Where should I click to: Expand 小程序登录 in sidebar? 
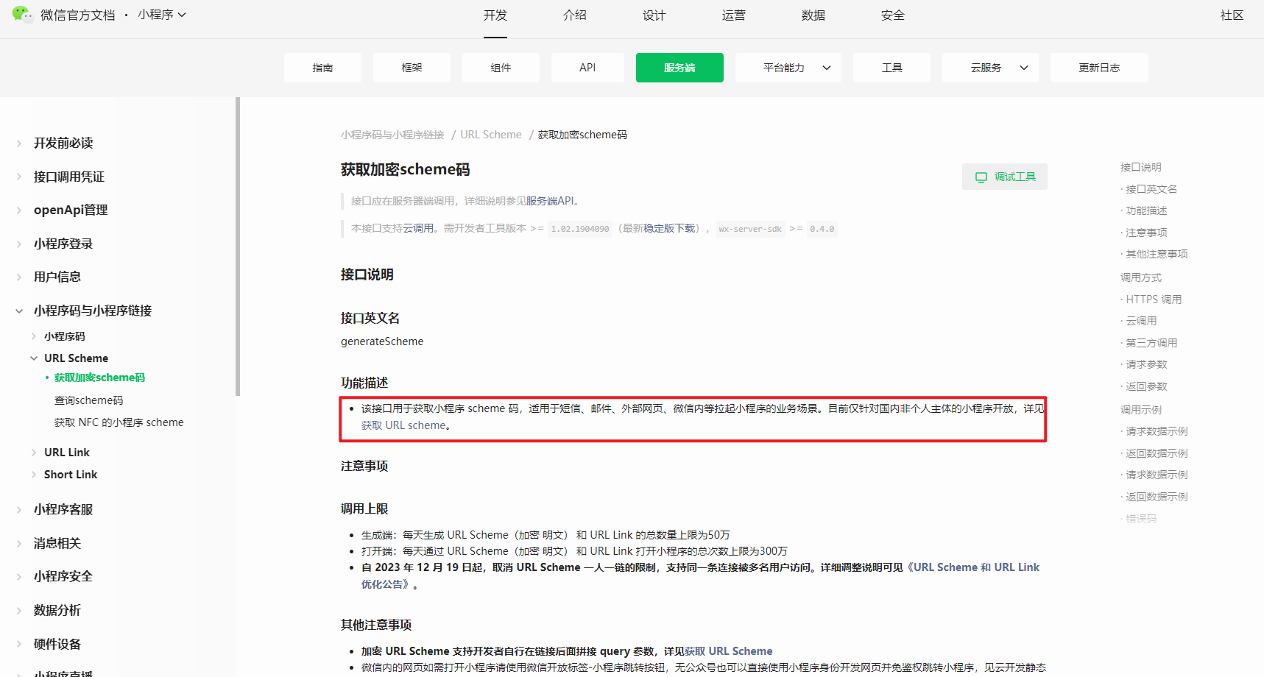(63, 244)
